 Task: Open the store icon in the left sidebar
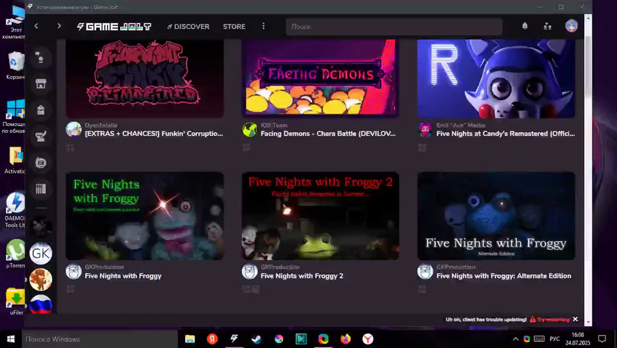pos(40,84)
